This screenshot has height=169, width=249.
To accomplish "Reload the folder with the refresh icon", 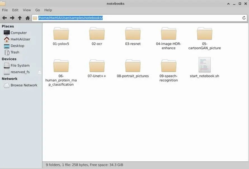I will (x=244, y=18).
